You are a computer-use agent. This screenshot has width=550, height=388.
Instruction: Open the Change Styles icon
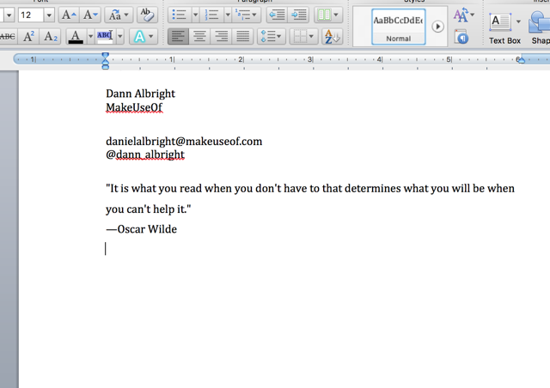click(463, 15)
